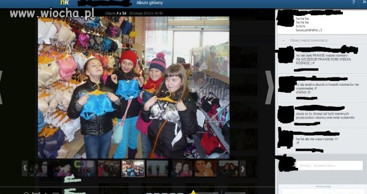Screen dimensions: 367x194
Task: Click the 'Dodaj komentarz' comment field
Action: pyautogui.click(x=329, y=166)
